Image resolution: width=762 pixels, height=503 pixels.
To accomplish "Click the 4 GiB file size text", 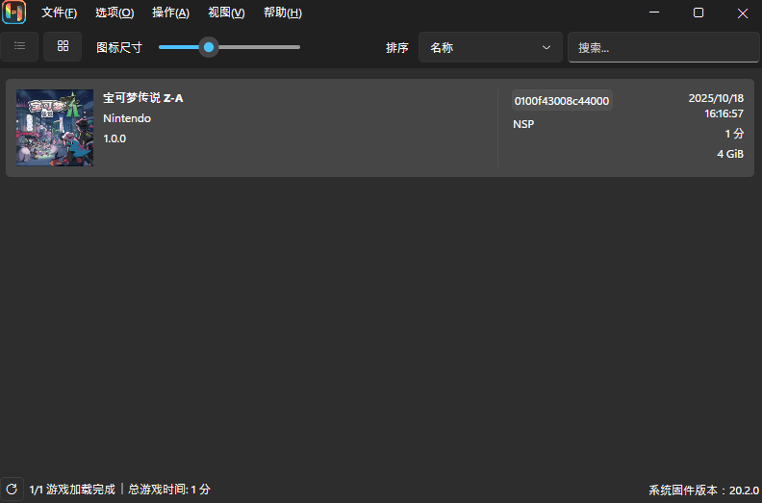I will (730, 154).
